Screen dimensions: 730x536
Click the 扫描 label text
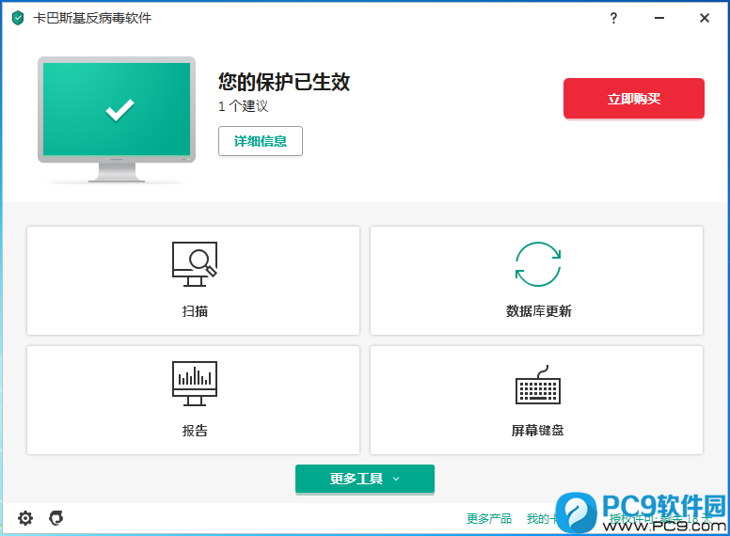click(195, 311)
